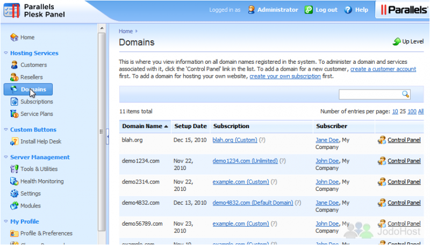Click the help (?) mark beside blah.org (Custom)
The image size is (430, 245).
click(262, 140)
